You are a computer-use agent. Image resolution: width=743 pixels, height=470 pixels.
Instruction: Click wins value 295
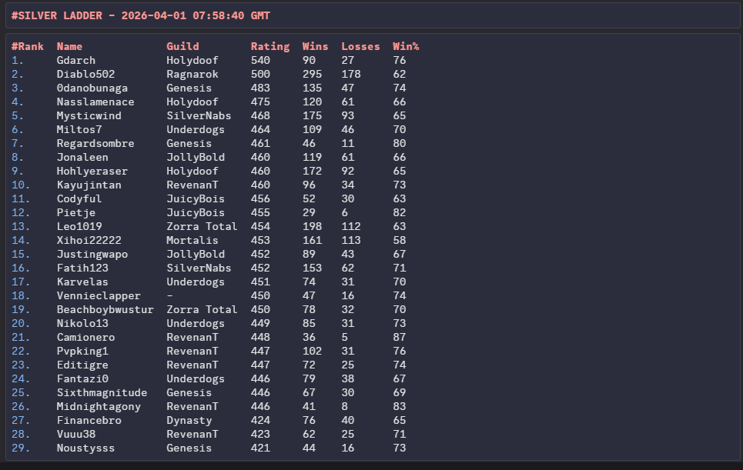pos(312,74)
